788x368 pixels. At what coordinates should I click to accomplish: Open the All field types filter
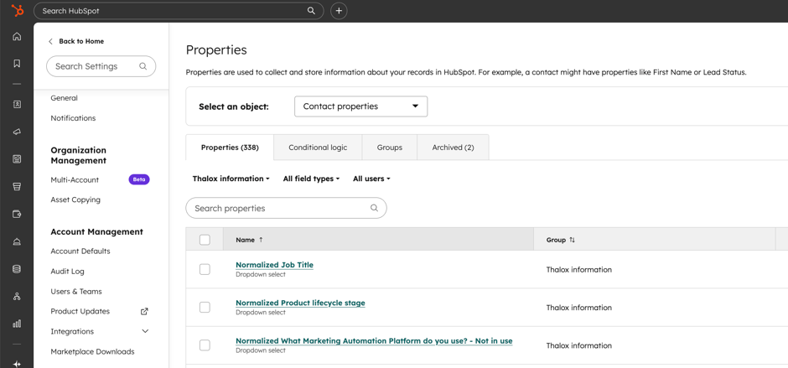click(x=311, y=179)
